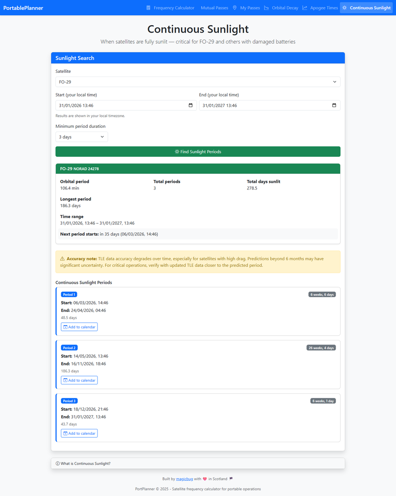Add Period 3 to calendar

[79, 434]
